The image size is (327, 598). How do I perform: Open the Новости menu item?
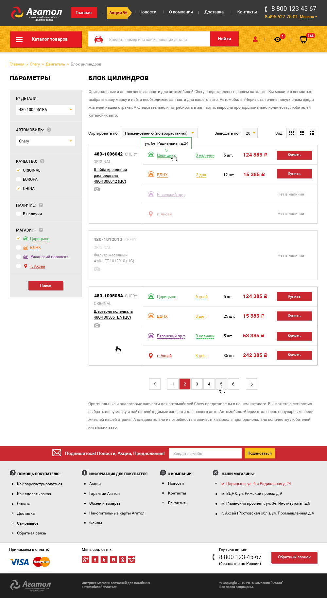coord(148,12)
